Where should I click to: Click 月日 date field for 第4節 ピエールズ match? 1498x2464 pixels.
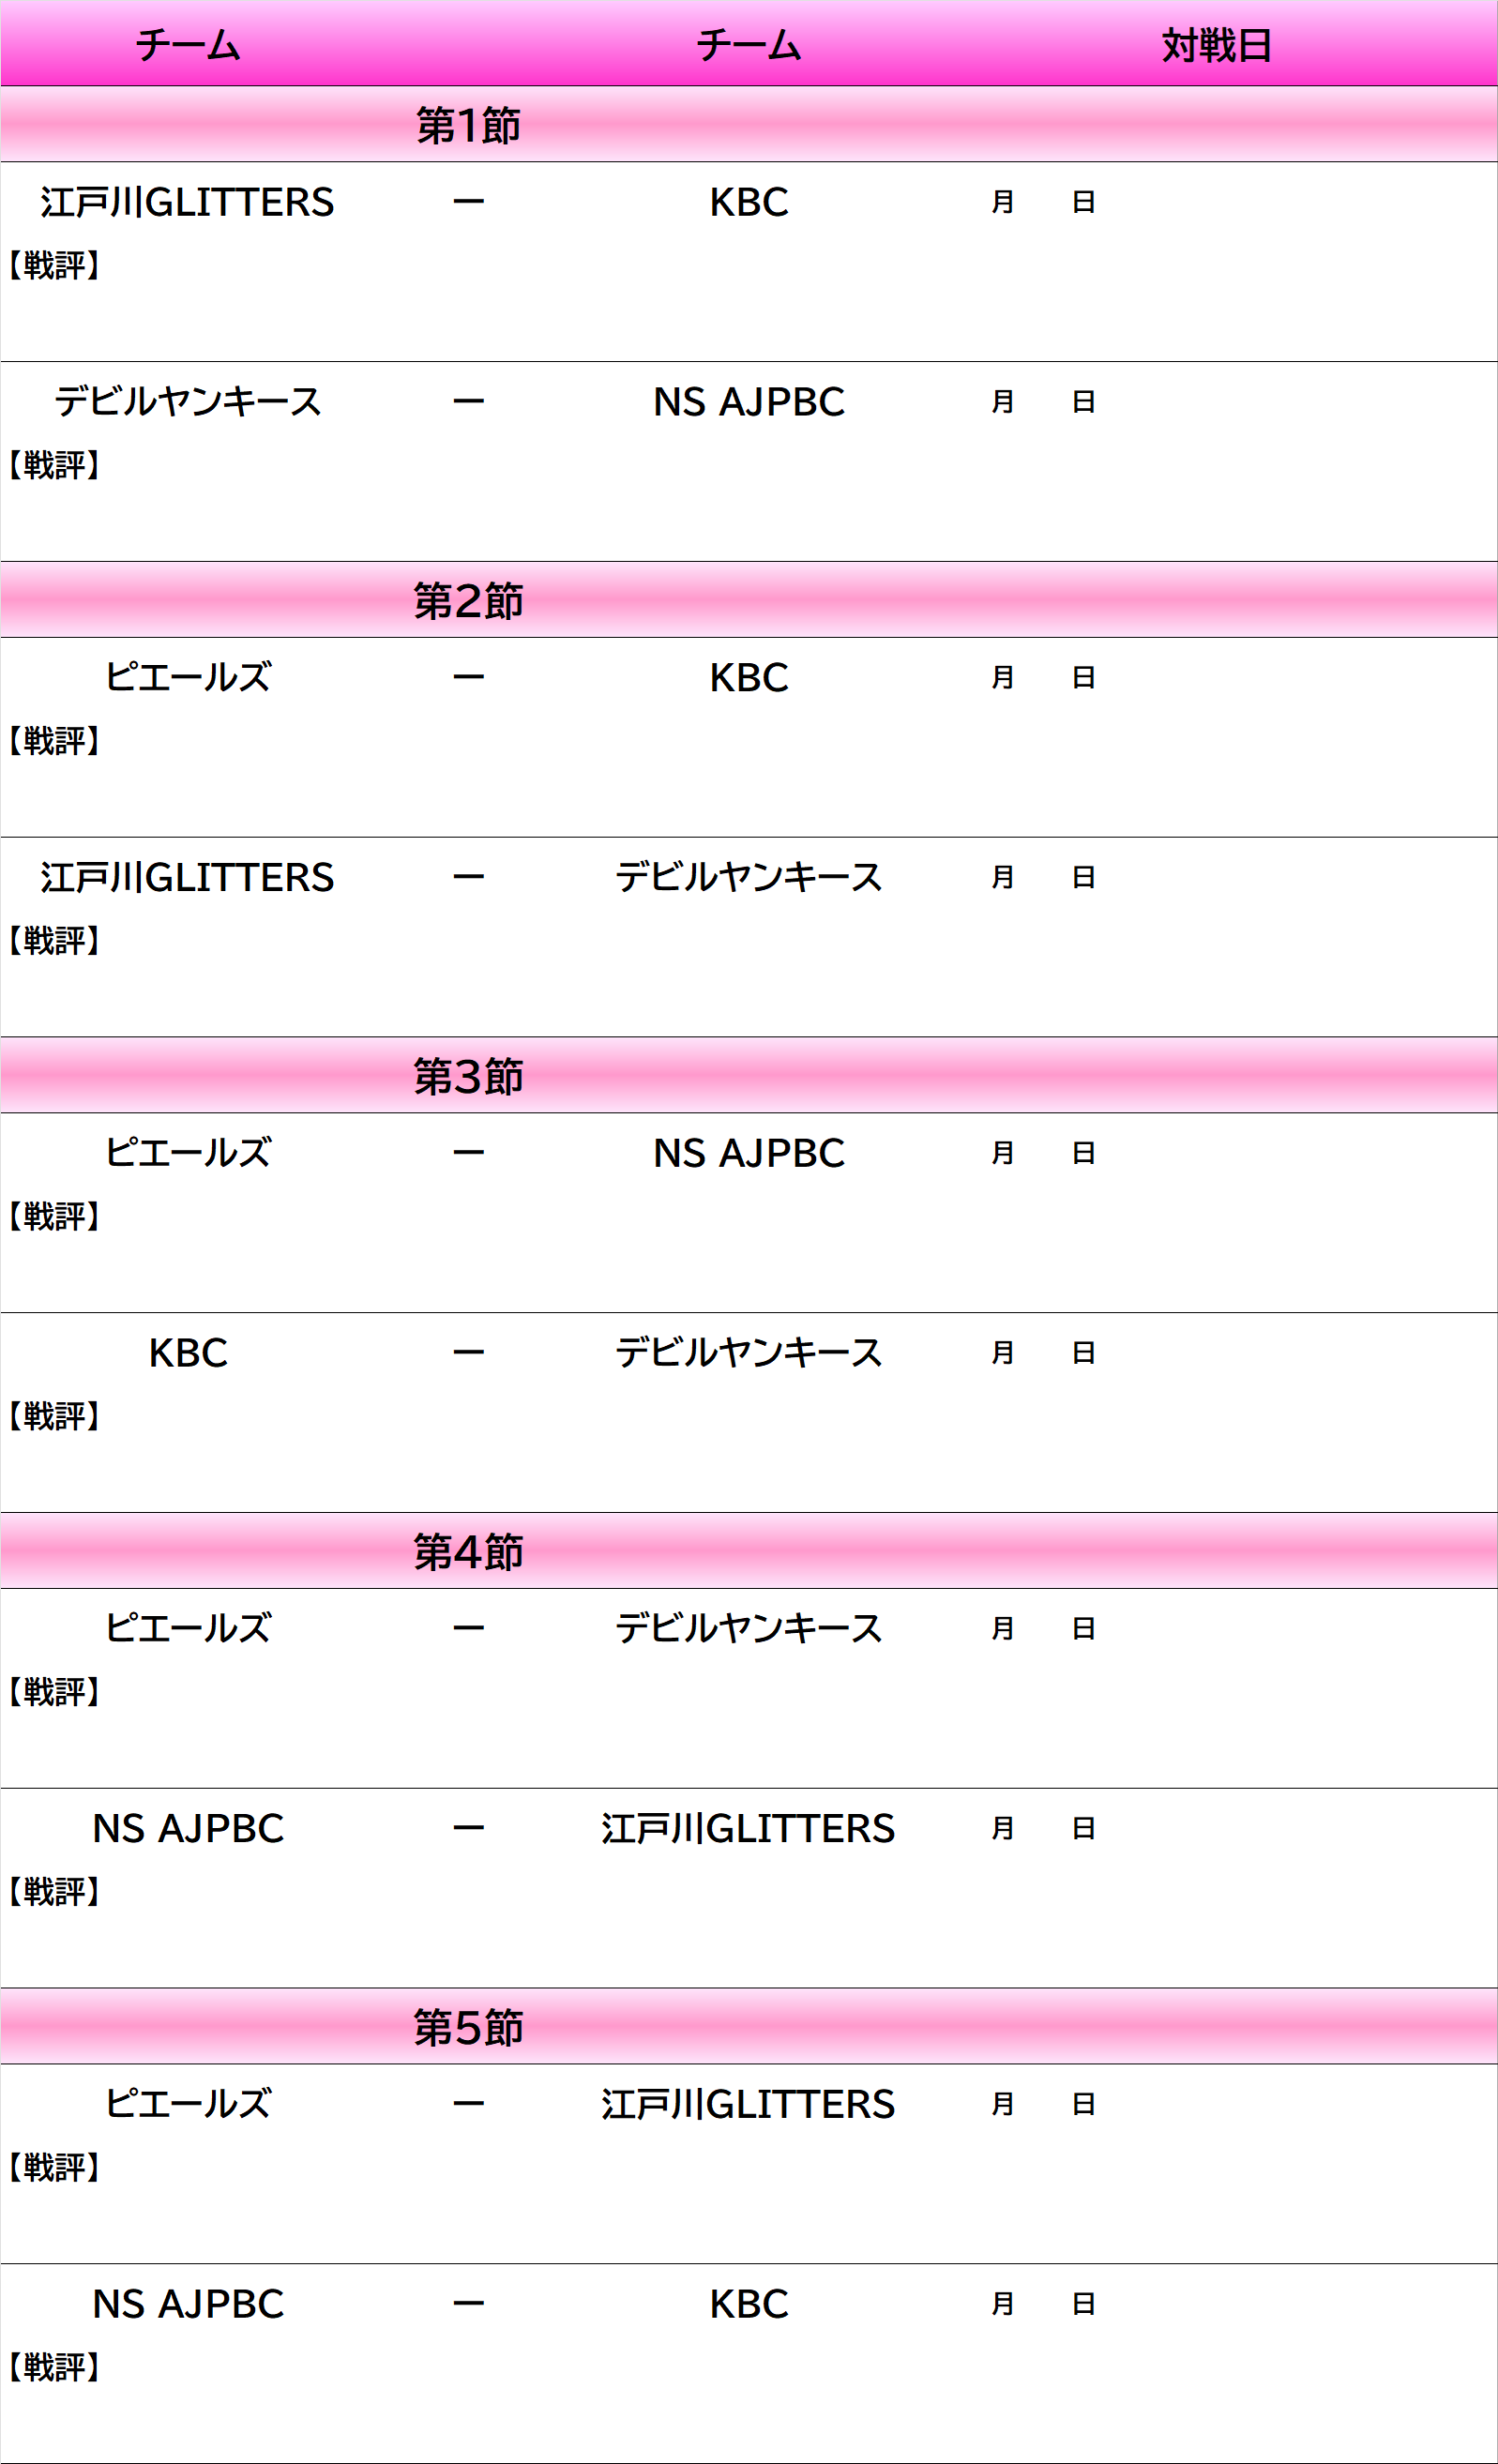(x=1042, y=1629)
